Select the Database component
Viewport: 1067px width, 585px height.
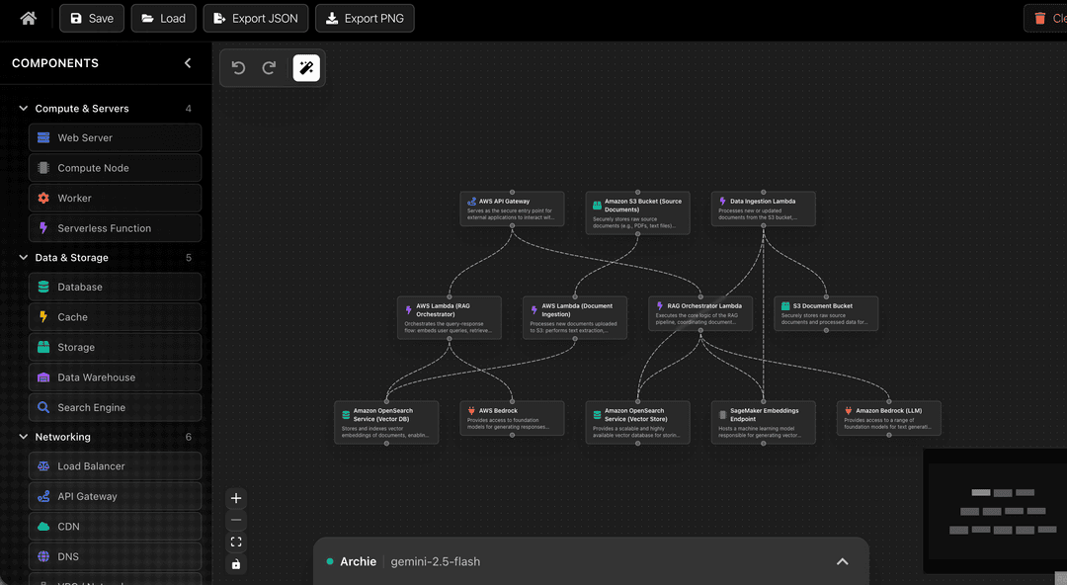(x=115, y=287)
